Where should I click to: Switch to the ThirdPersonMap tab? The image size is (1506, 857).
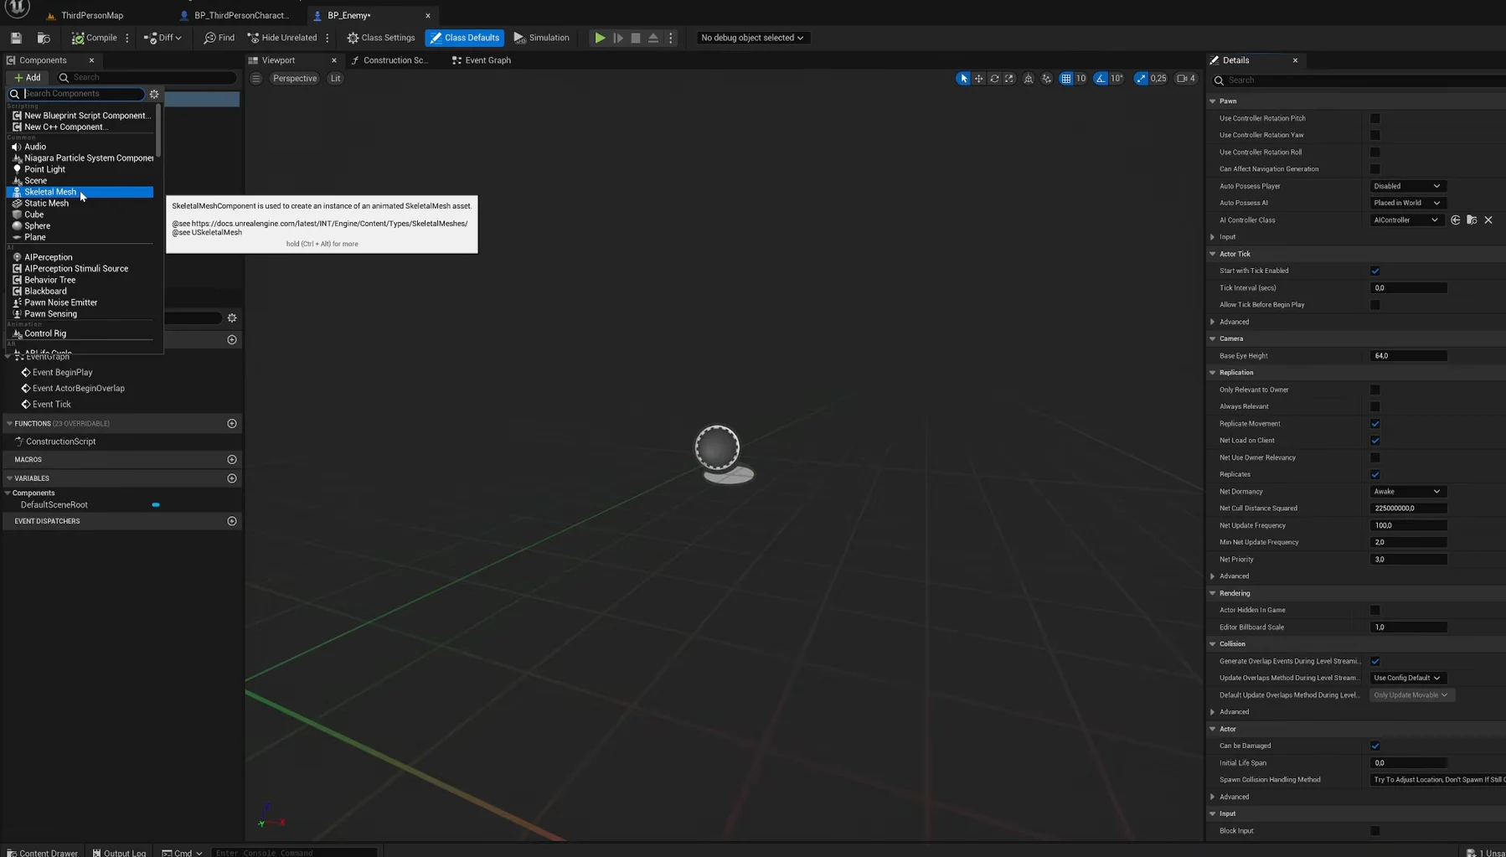click(x=92, y=15)
